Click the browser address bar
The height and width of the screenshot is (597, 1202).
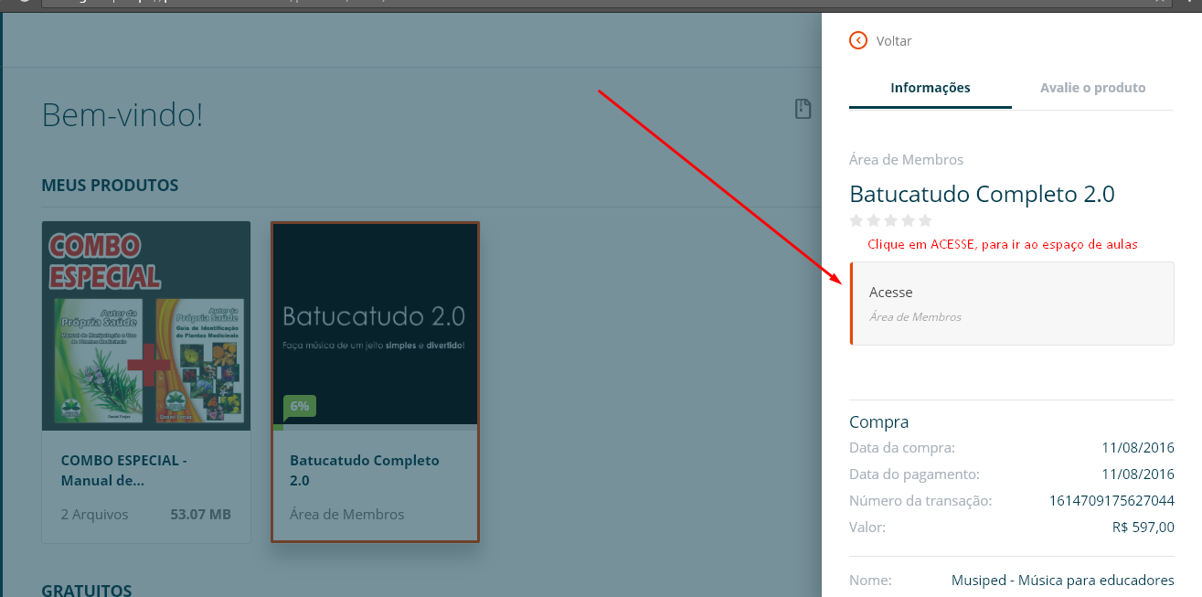point(366,4)
